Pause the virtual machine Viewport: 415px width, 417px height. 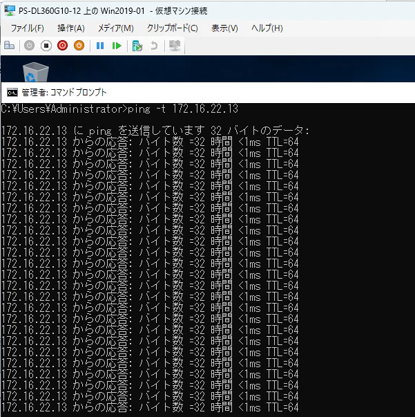(x=100, y=46)
